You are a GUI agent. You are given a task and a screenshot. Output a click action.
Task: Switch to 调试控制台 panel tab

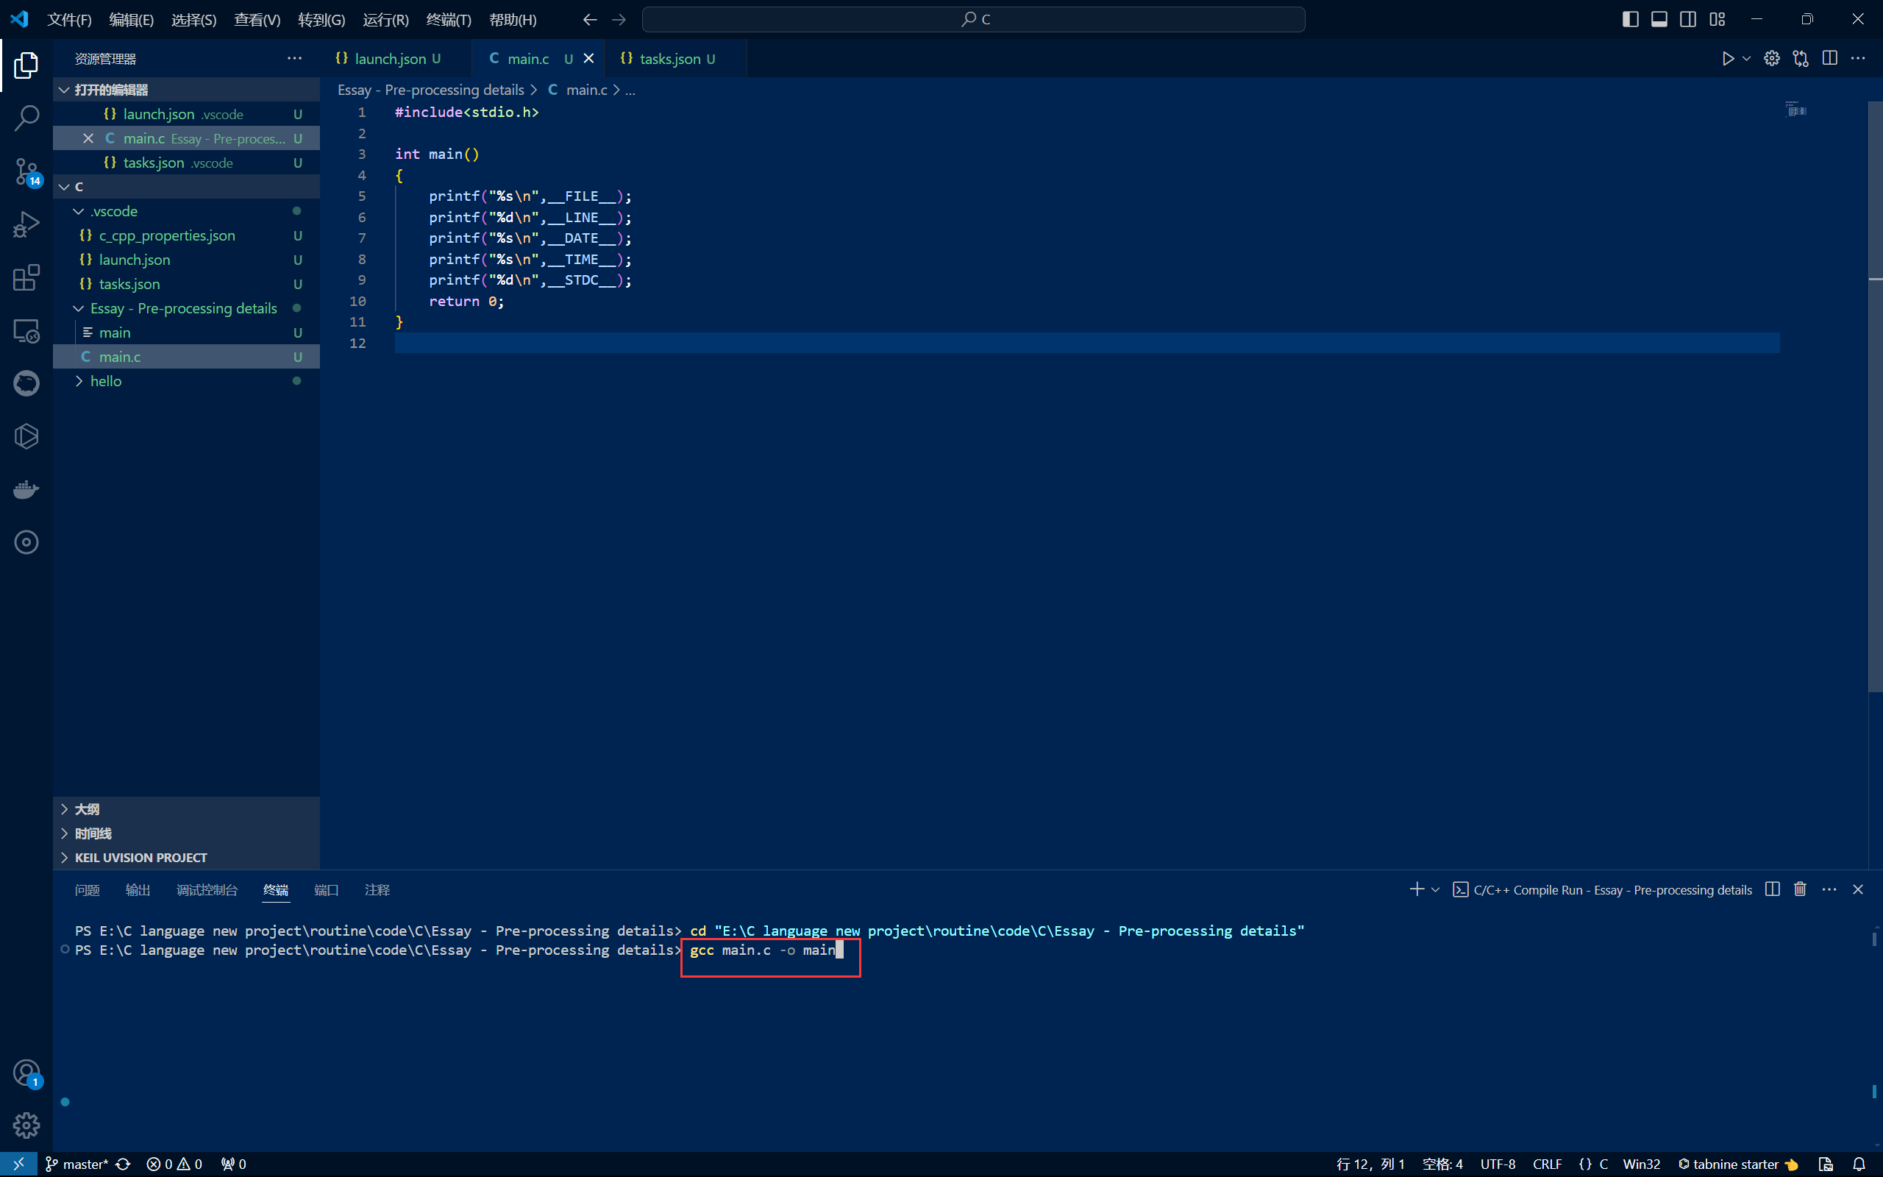point(207,890)
